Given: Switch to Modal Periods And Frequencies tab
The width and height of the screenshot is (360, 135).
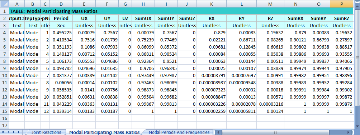Looking at the screenshot, I should point(179,132).
